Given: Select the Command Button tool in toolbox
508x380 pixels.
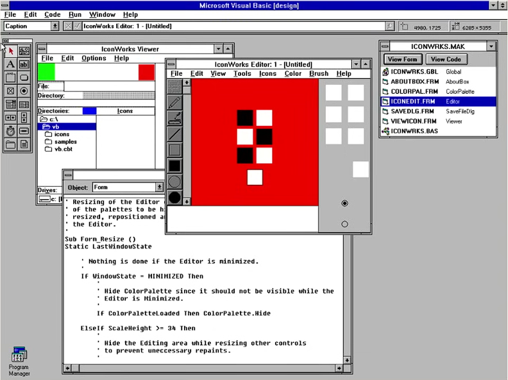Looking at the screenshot, I should coord(24,78).
